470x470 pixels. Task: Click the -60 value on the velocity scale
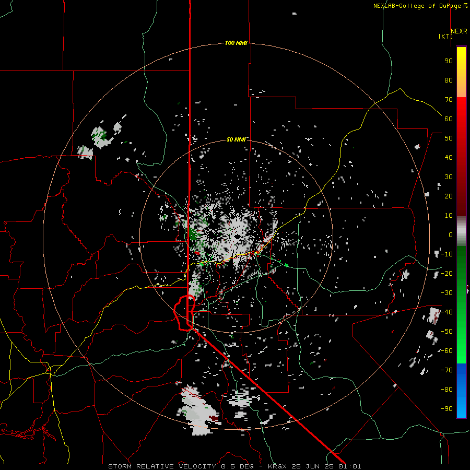point(446,351)
